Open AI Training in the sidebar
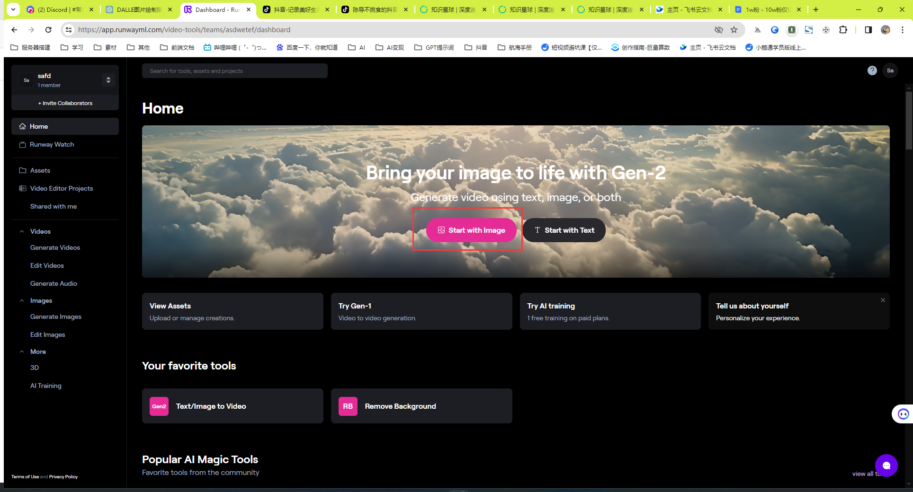Viewport: 913px width, 492px height. 46,386
